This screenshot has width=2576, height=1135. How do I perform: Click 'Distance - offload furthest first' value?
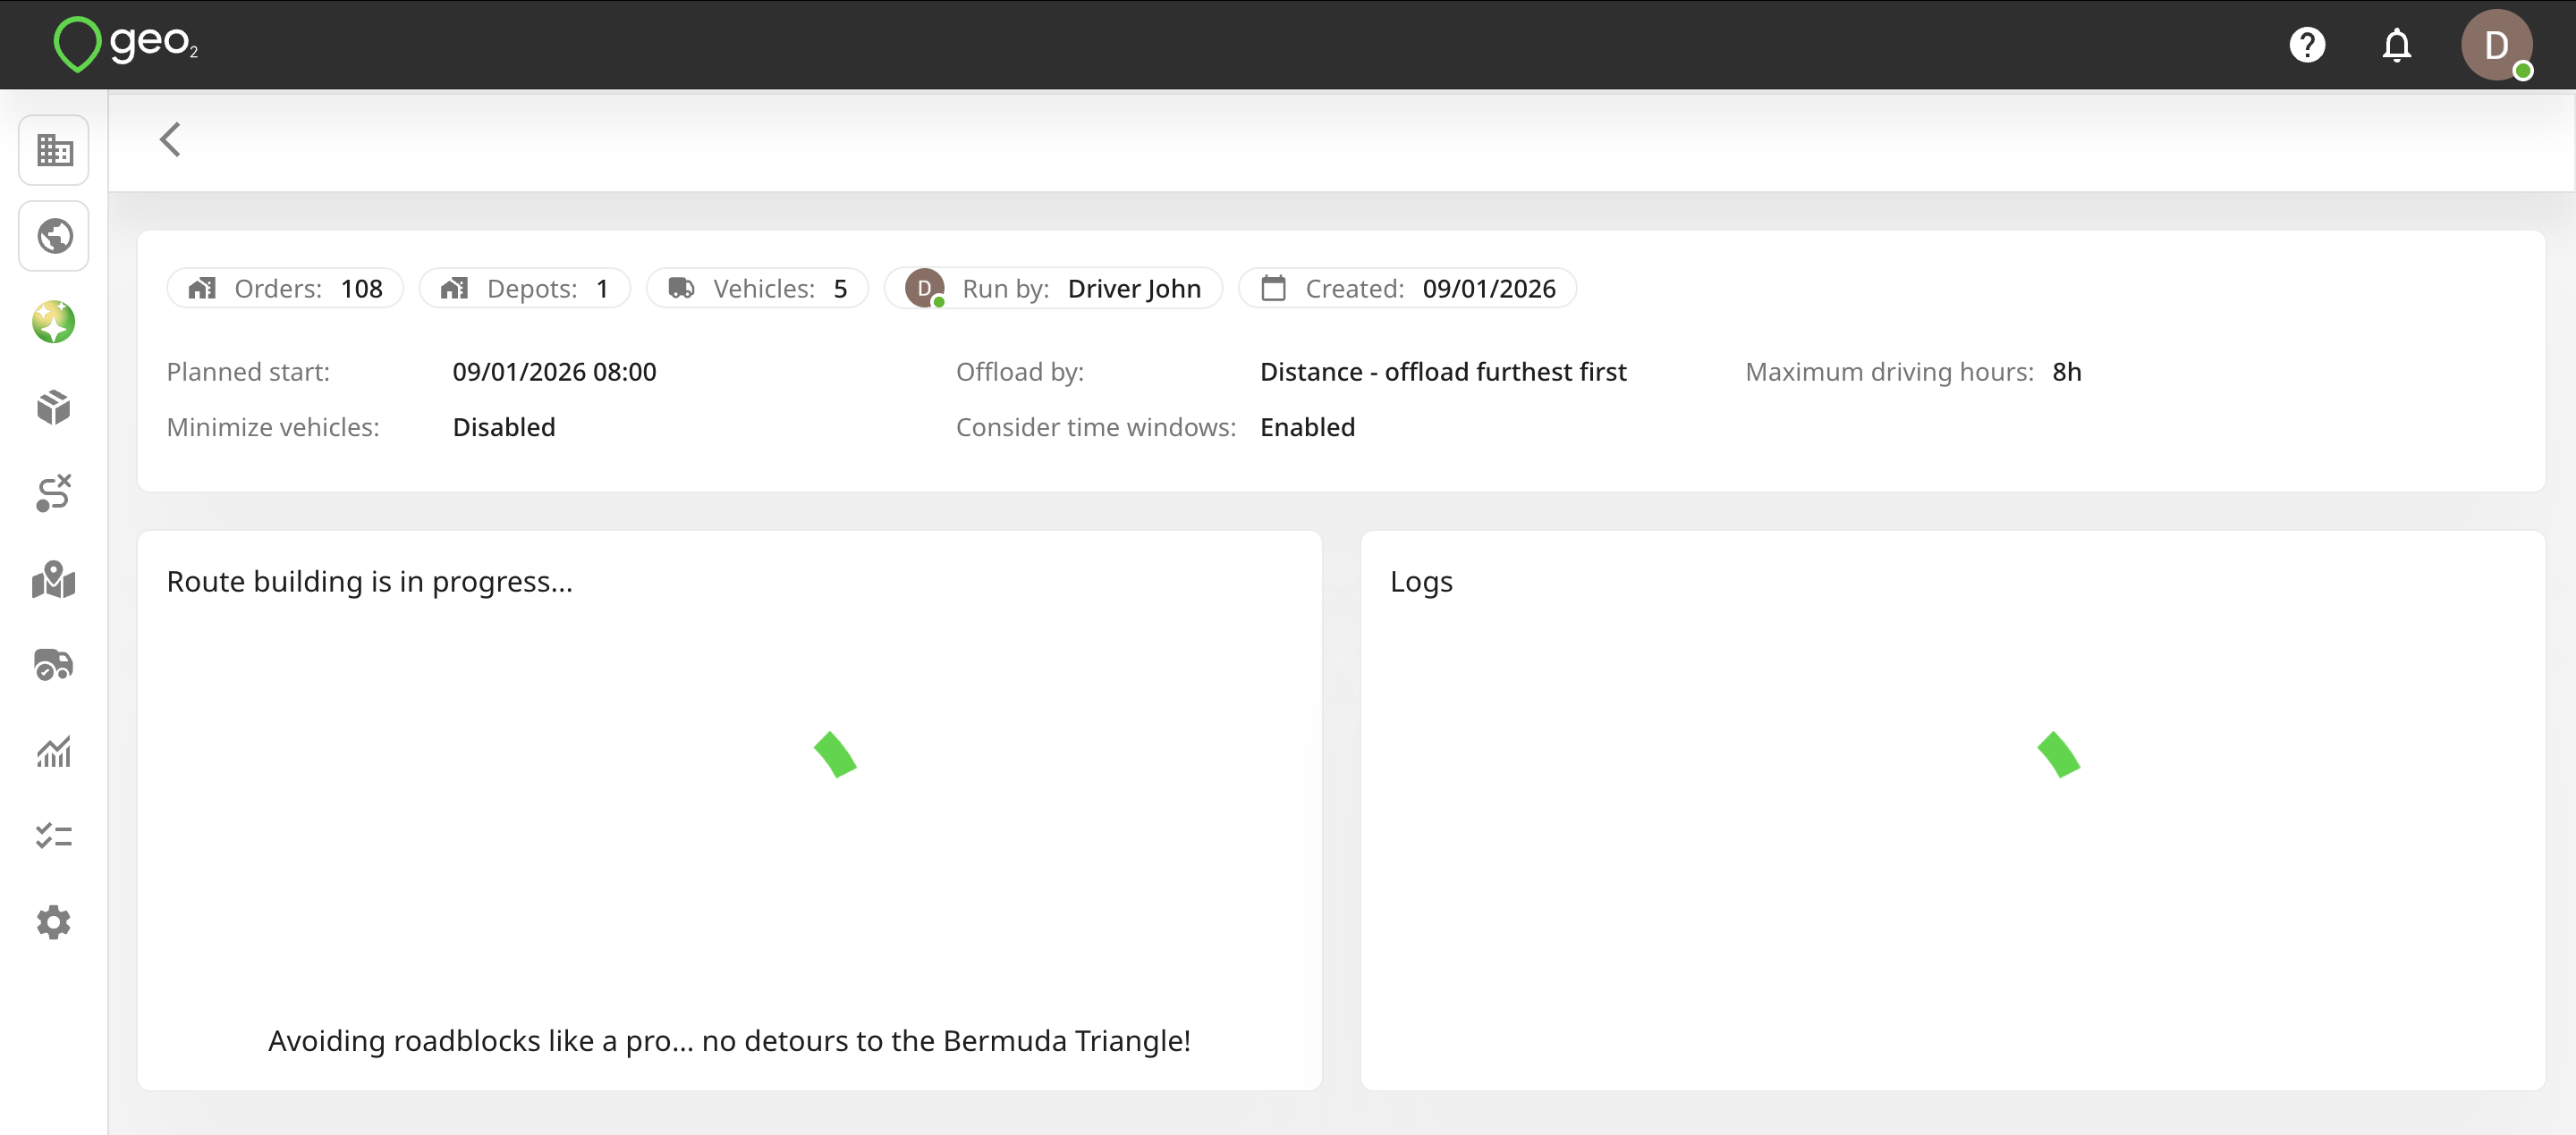pyautogui.click(x=1443, y=372)
